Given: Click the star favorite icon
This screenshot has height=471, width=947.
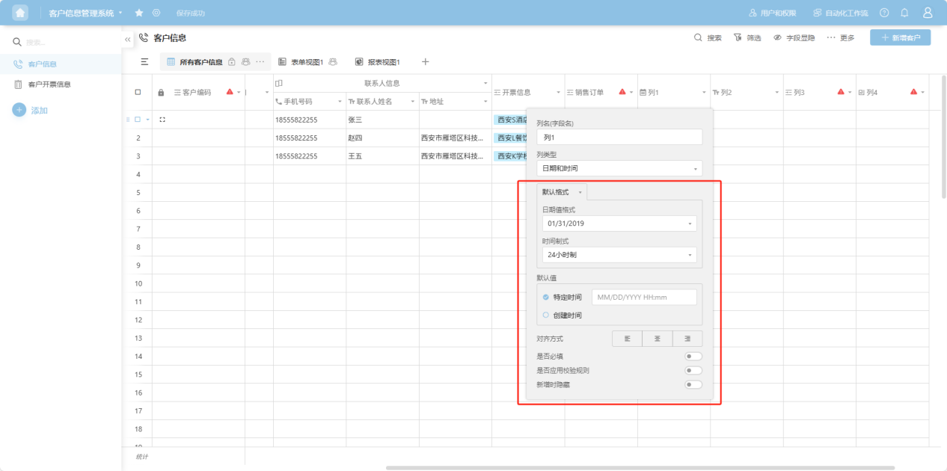Looking at the screenshot, I should pyautogui.click(x=139, y=13).
